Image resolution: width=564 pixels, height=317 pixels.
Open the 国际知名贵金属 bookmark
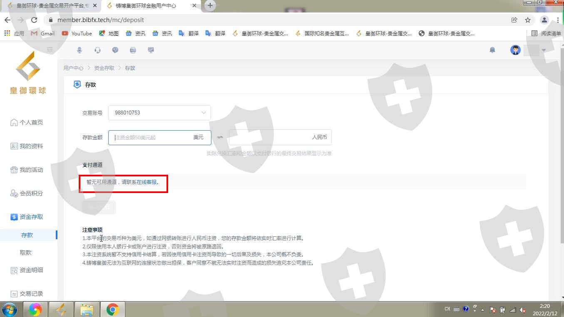pos(322,33)
